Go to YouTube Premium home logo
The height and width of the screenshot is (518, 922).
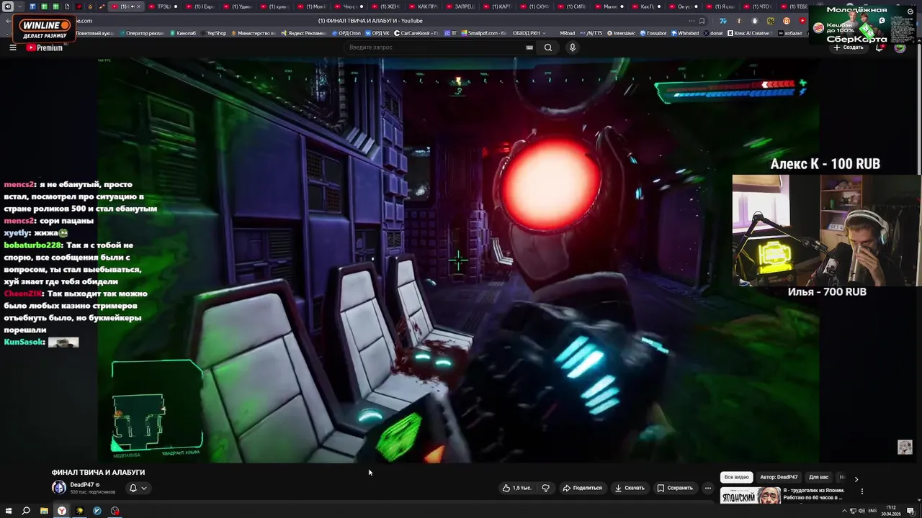45,47
